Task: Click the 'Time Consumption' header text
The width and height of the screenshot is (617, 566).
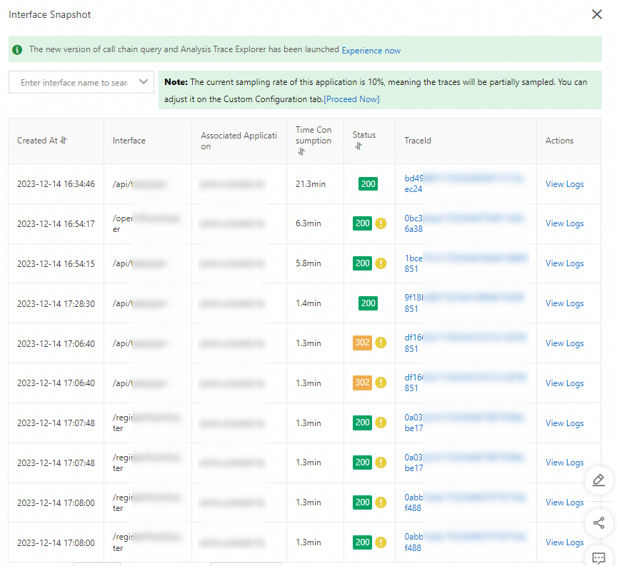Action: tap(313, 136)
